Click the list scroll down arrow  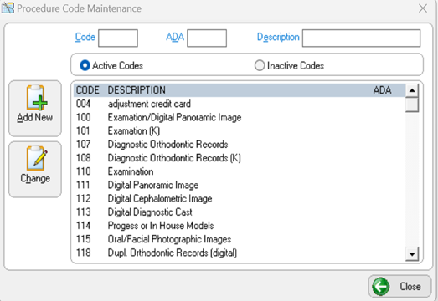click(412, 254)
